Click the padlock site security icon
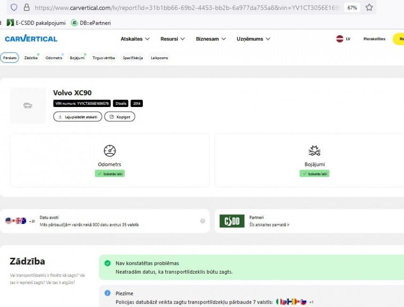The width and height of the screenshot is (404, 307). (x=26, y=7)
